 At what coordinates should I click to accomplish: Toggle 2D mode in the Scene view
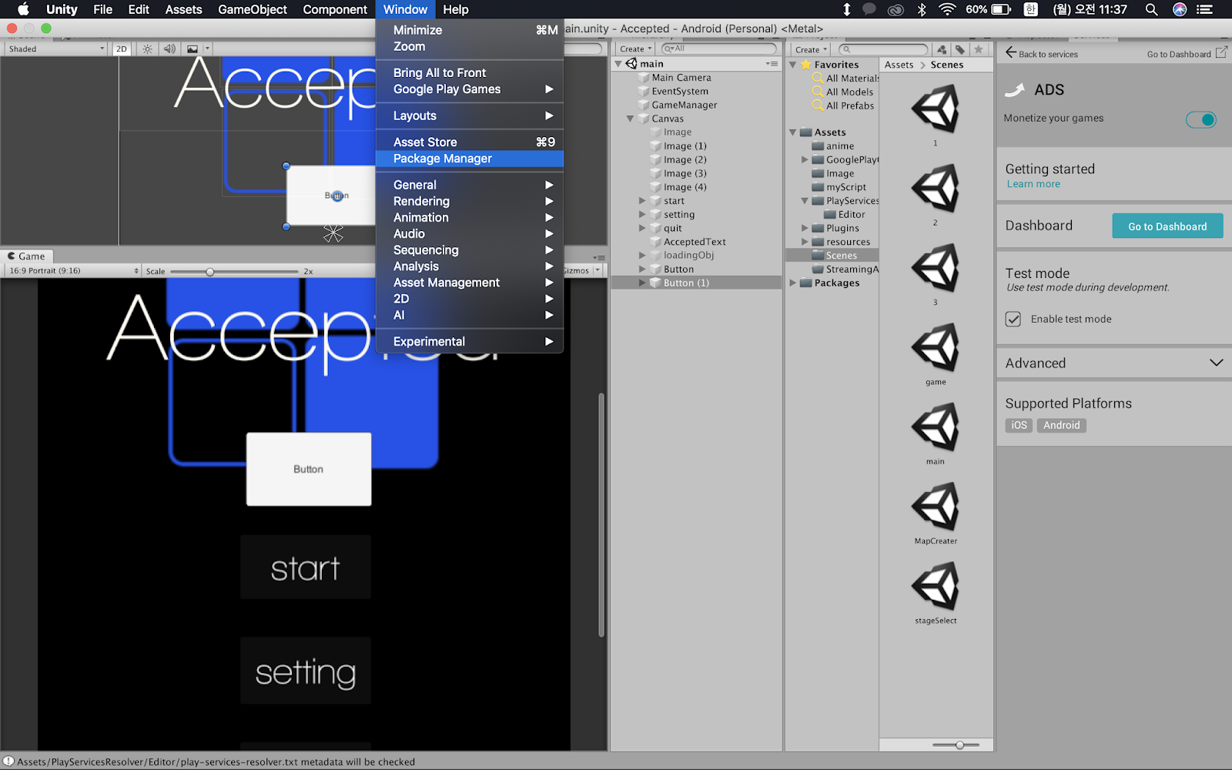click(120, 49)
